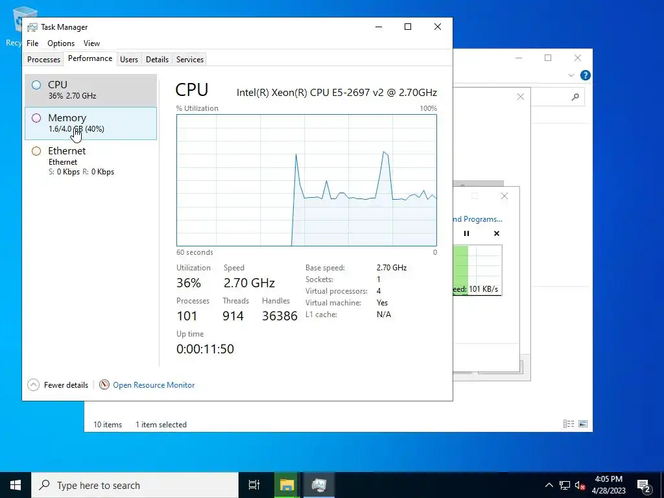Click the L1 cache N/A value
Image resolution: width=664 pixels, height=498 pixels.
384,314
